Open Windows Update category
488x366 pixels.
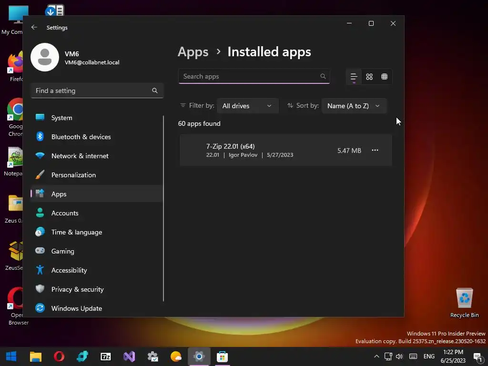coord(97,308)
